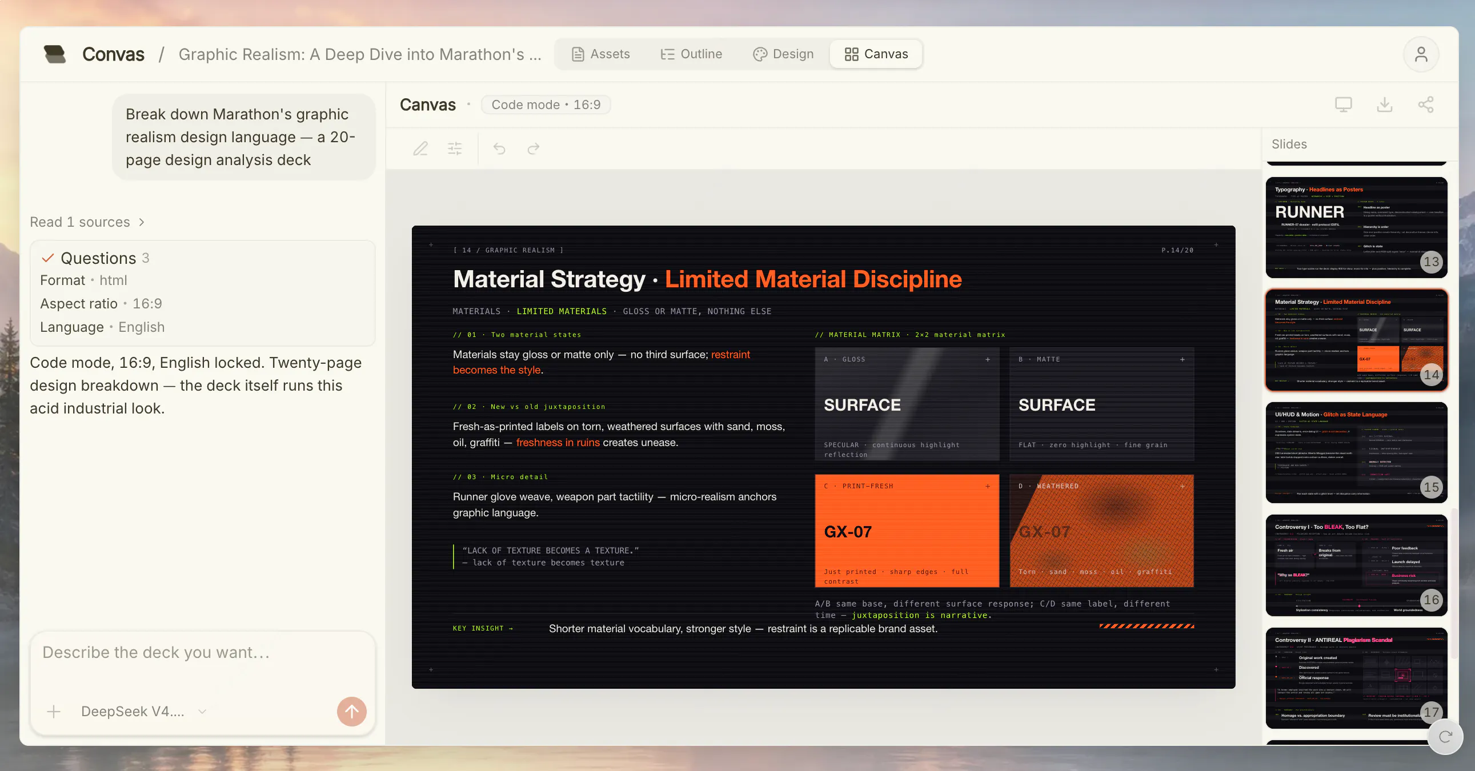Click the user prompt message bubble
Screen dimensions: 1475x771
244,138
